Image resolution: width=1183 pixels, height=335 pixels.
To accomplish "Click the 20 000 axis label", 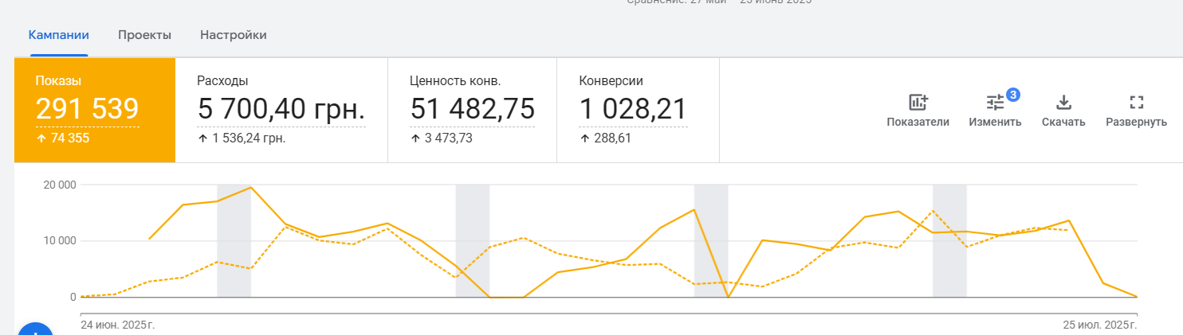I will (59, 185).
